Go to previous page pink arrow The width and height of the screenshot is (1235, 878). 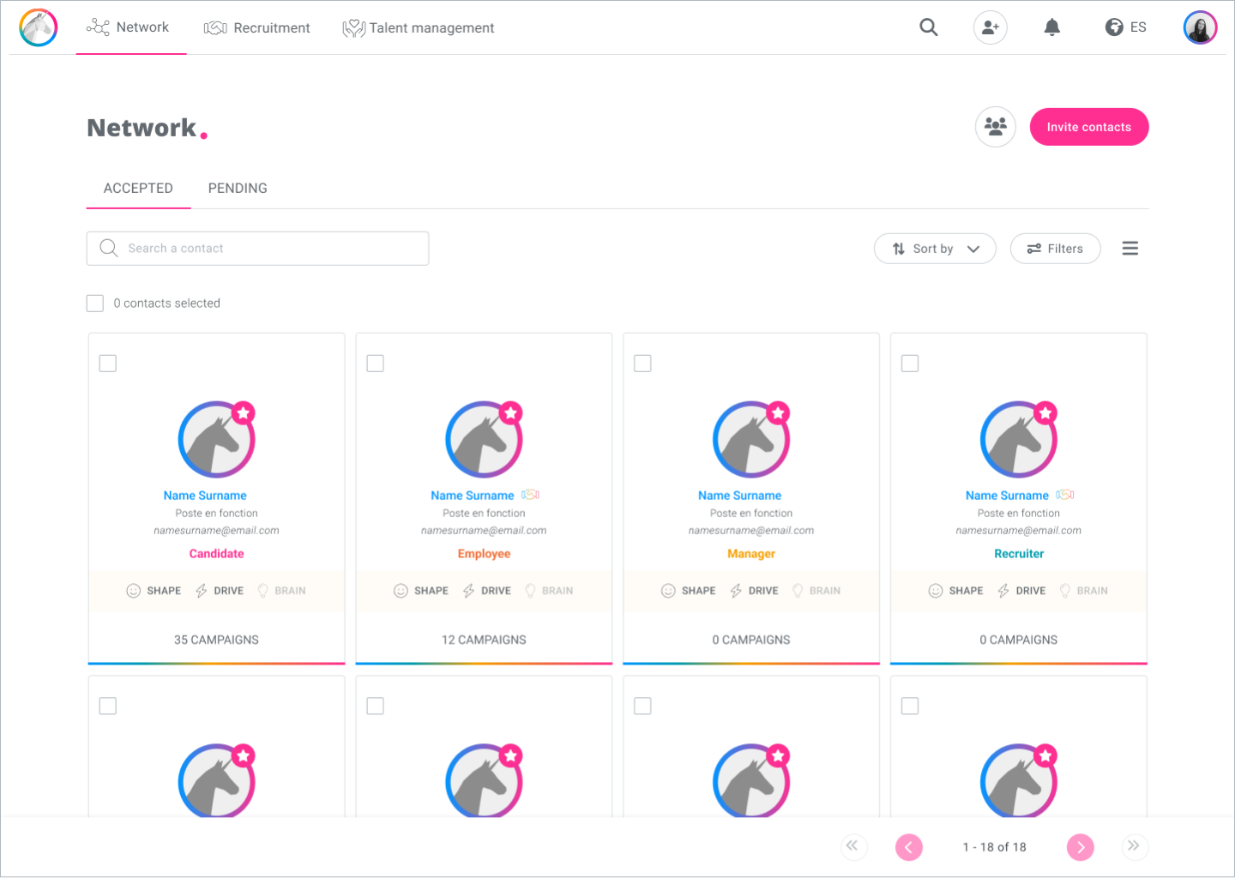coord(909,847)
